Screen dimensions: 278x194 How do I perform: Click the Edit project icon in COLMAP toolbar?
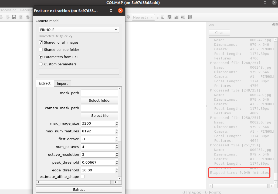(8, 17)
